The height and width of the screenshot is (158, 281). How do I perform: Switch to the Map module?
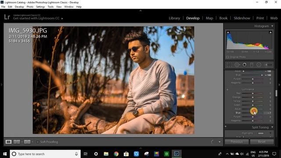coord(209,18)
